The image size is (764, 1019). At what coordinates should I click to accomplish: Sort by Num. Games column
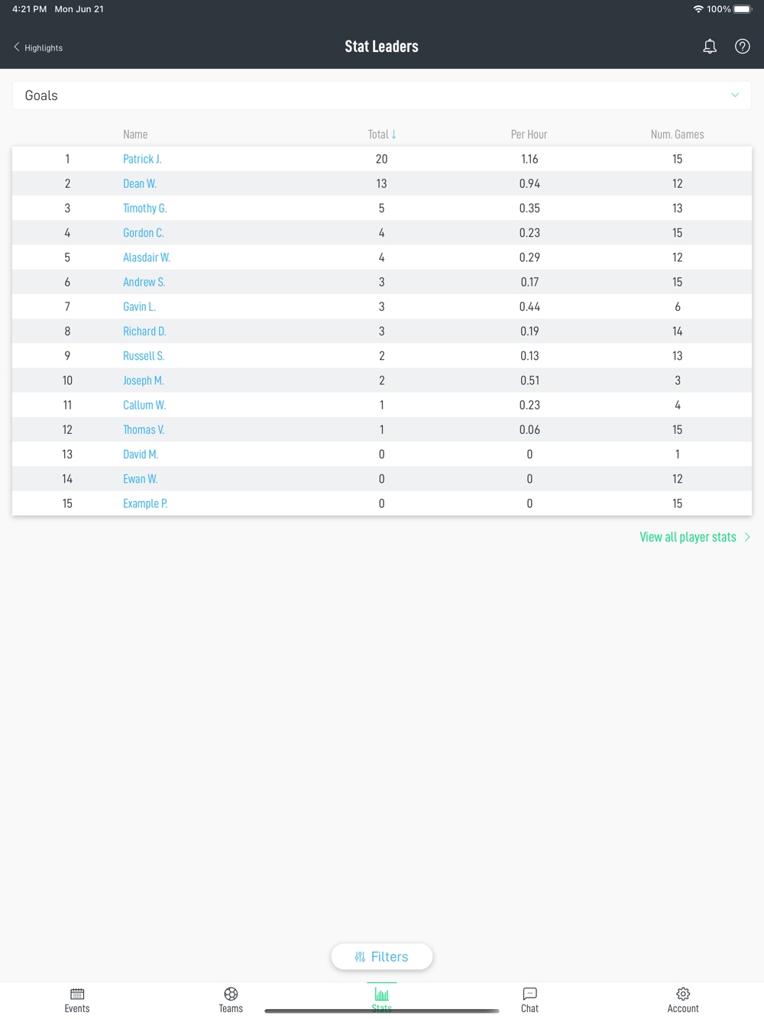click(x=677, y=134)
